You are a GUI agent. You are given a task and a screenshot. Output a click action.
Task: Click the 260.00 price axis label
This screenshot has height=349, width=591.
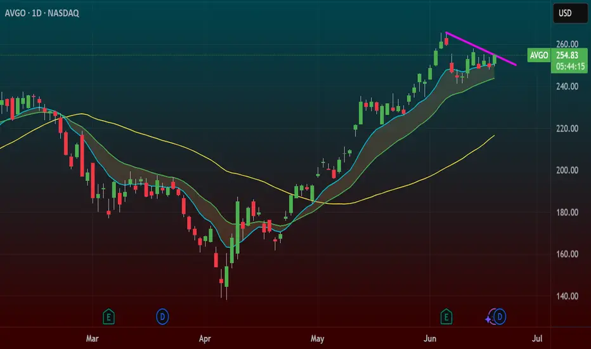tap(568, 44)
